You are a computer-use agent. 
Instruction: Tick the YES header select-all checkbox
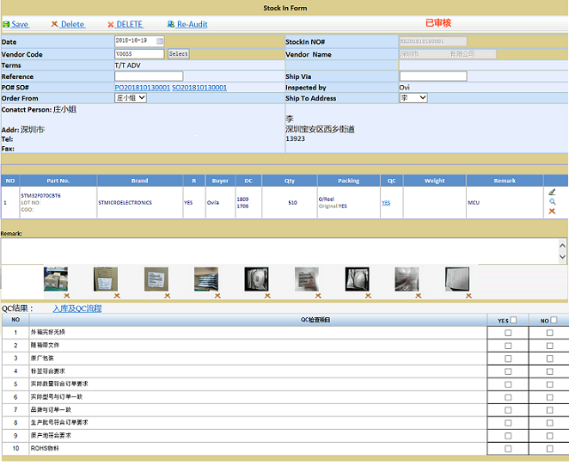515,321
